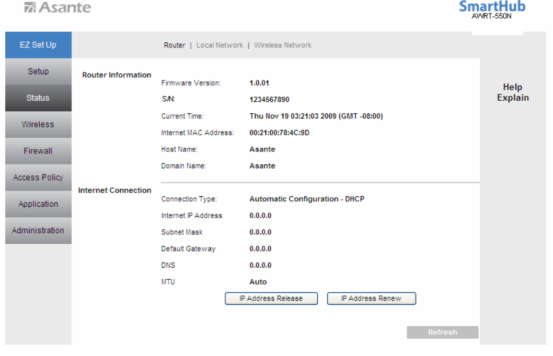Image resolution: width=553 pixels, height=356 pixels.
Task: Click the Domain Name value Asante
Action: 262,166
